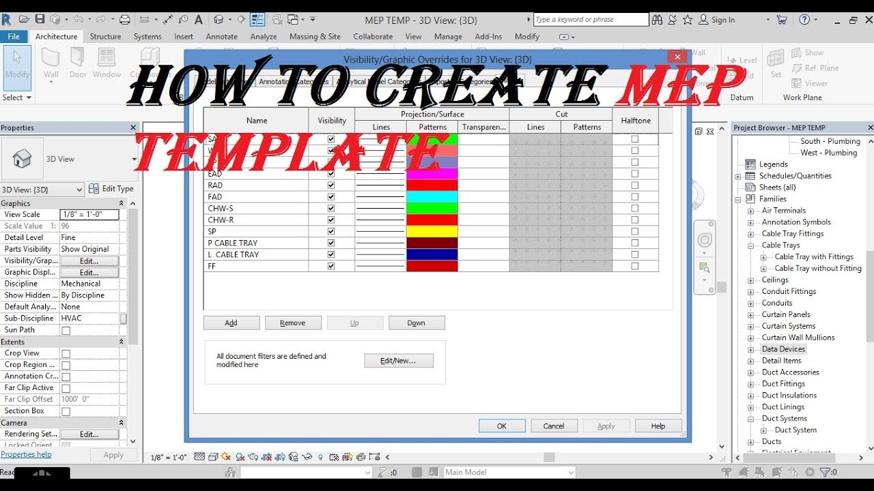The width and height of the screenshot is (874, 491).
Task: Open the File menu tab
Action: tap(14, 37)
